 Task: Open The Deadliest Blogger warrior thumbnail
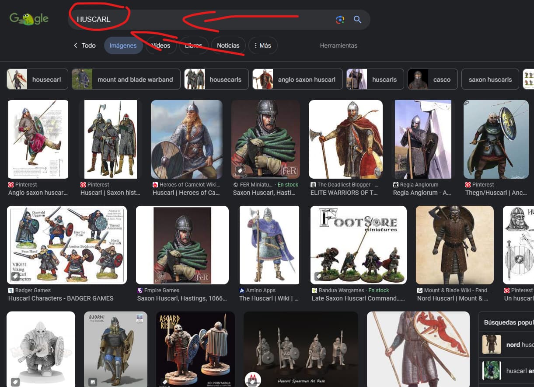tap(346, 139)
